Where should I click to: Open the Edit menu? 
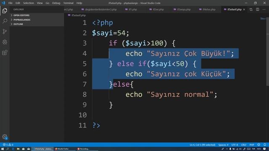pos(18,3)
